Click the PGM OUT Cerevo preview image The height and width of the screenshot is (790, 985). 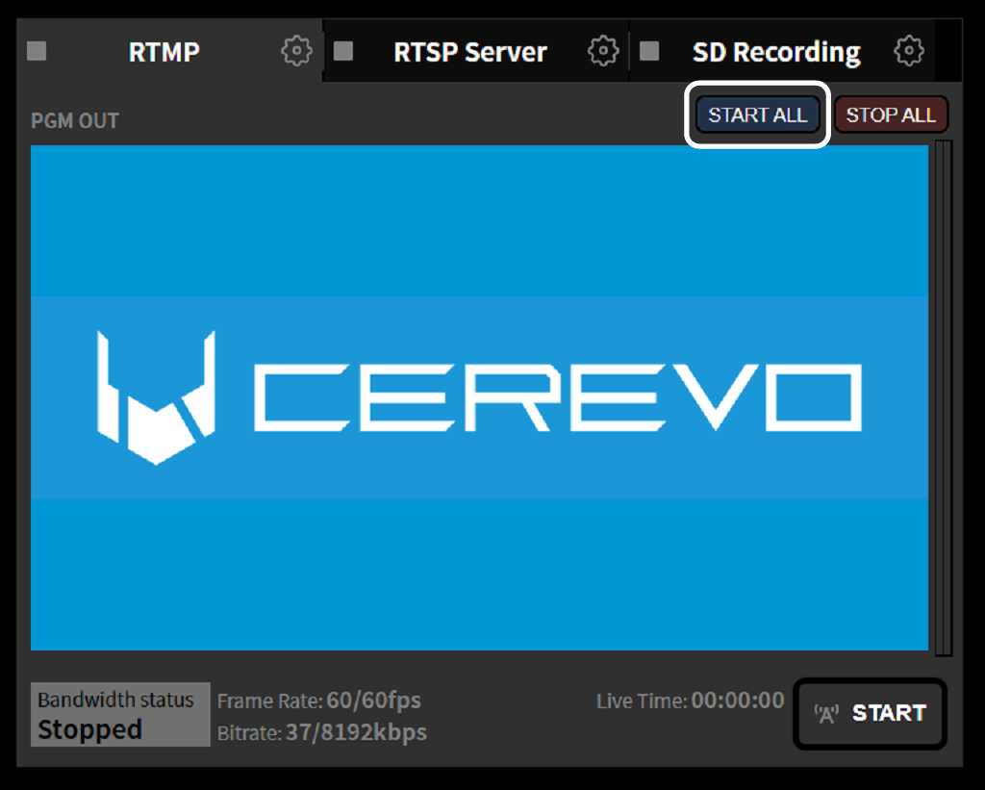(x=479, y=397)
